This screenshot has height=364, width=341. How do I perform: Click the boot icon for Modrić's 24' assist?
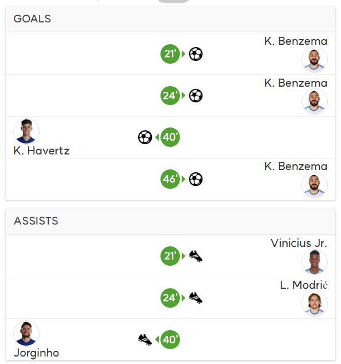point(196,298)
